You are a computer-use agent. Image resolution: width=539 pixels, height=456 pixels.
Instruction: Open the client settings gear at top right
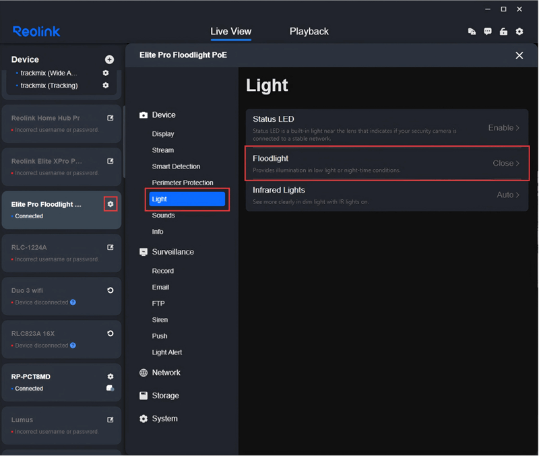519,32
